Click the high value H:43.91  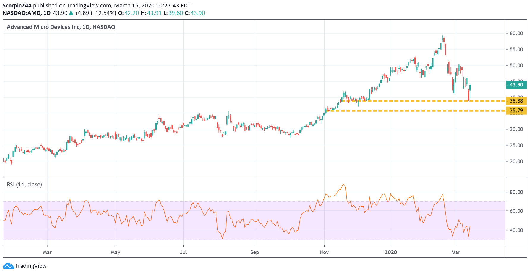(151, 13)
